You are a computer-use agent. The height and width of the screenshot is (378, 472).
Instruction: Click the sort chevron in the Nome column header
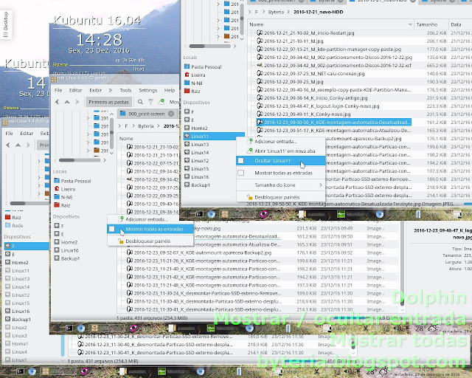pos(410,24)
